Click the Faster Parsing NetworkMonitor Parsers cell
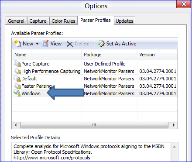The image size is (192, 162). 109,86
